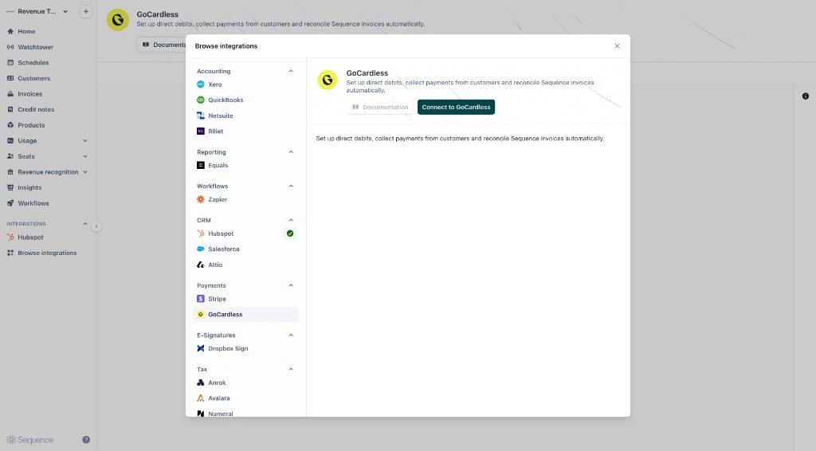Collapse the E-Signatures category

(291, 335)
